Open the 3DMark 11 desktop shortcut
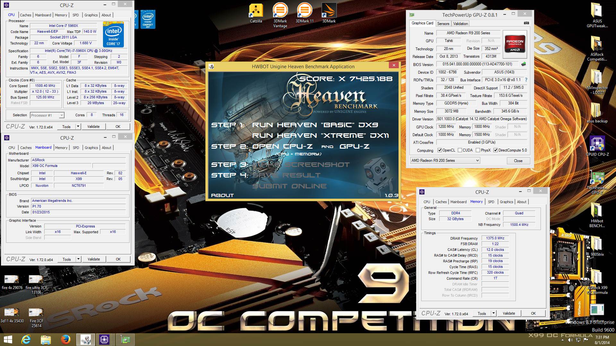The width and height of the screenshot is (616, 346). 304,13
